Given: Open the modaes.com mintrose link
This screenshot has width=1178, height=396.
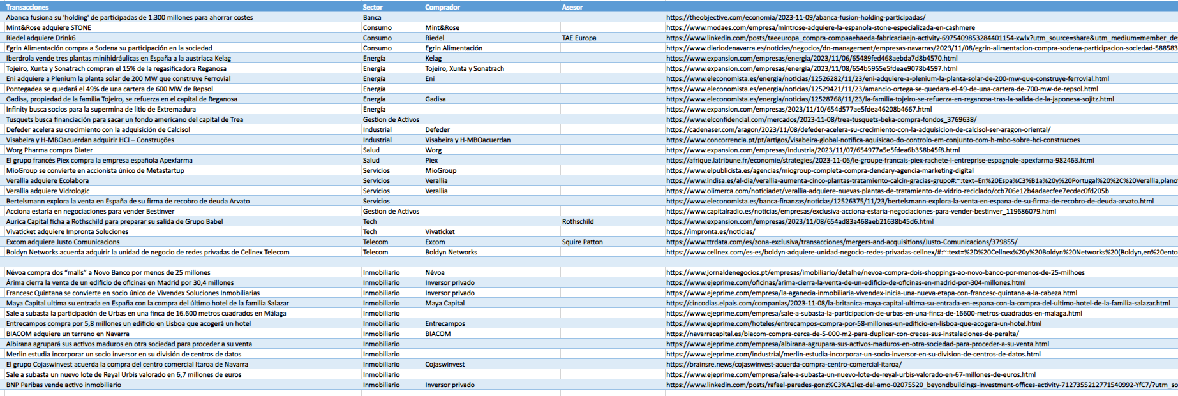Looking at the screenshot, I should [821, 27].
